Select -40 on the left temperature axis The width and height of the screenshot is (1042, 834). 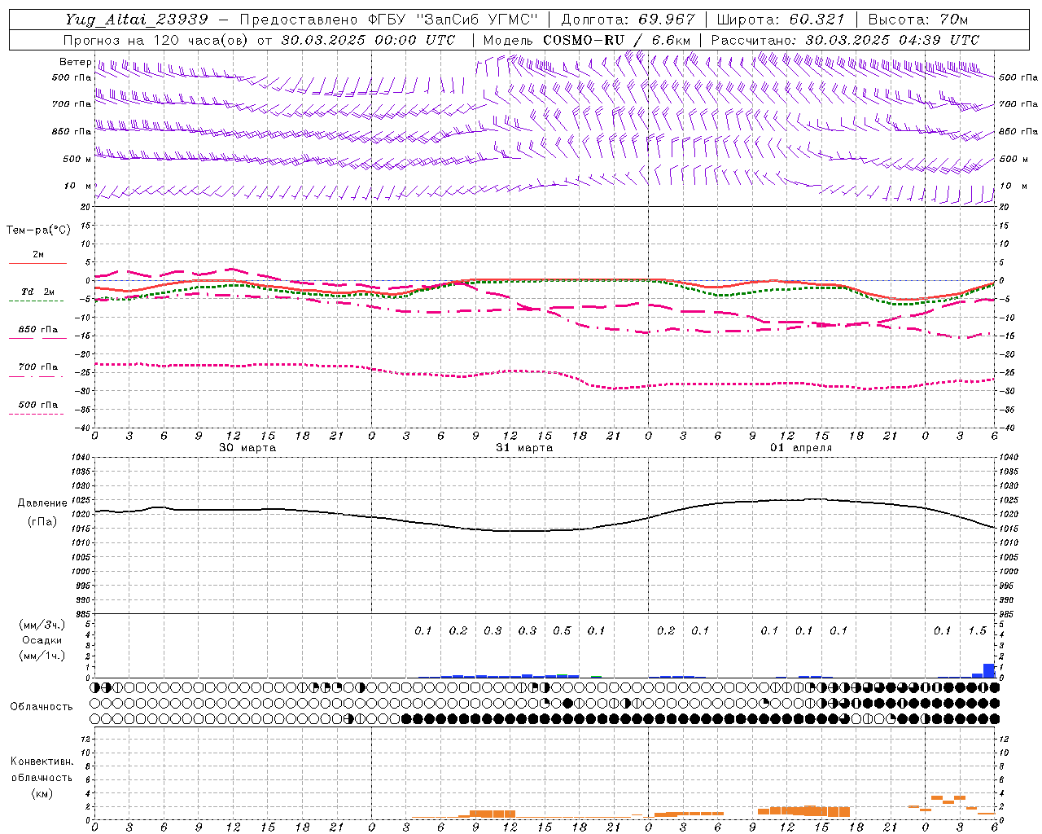[x=84, y=428]
